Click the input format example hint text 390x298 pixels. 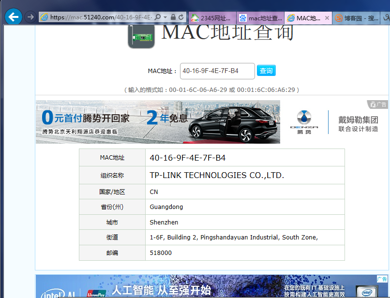pyautogui.click(x=211, y=90)
